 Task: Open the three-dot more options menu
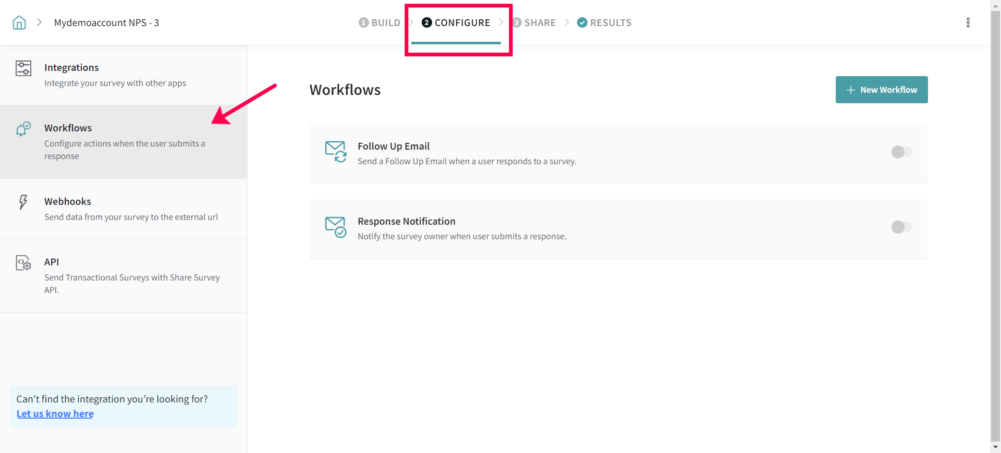[968, 22]
